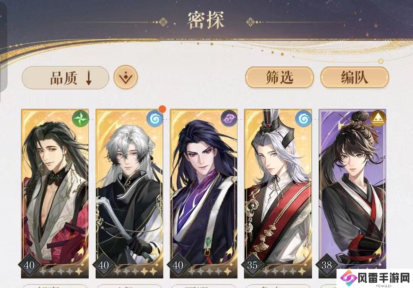Image resolution: width=413 pixels, height=288 pixels.
Task: Click level 35 badge on fourth card
Action: (x=252, y=265)
